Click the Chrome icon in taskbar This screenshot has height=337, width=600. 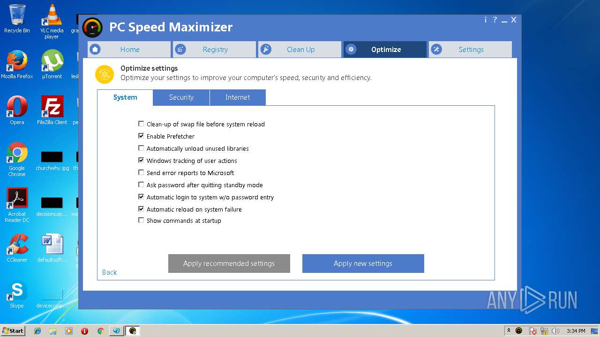tap(100, 331)
